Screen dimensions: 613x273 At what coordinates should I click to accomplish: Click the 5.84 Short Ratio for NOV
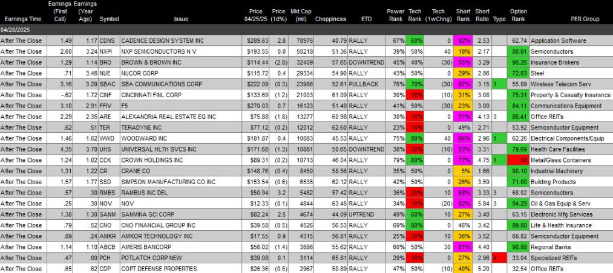(x=484, y=204)
